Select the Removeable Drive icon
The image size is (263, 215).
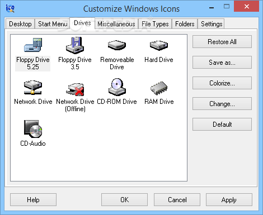click(117, 45)
